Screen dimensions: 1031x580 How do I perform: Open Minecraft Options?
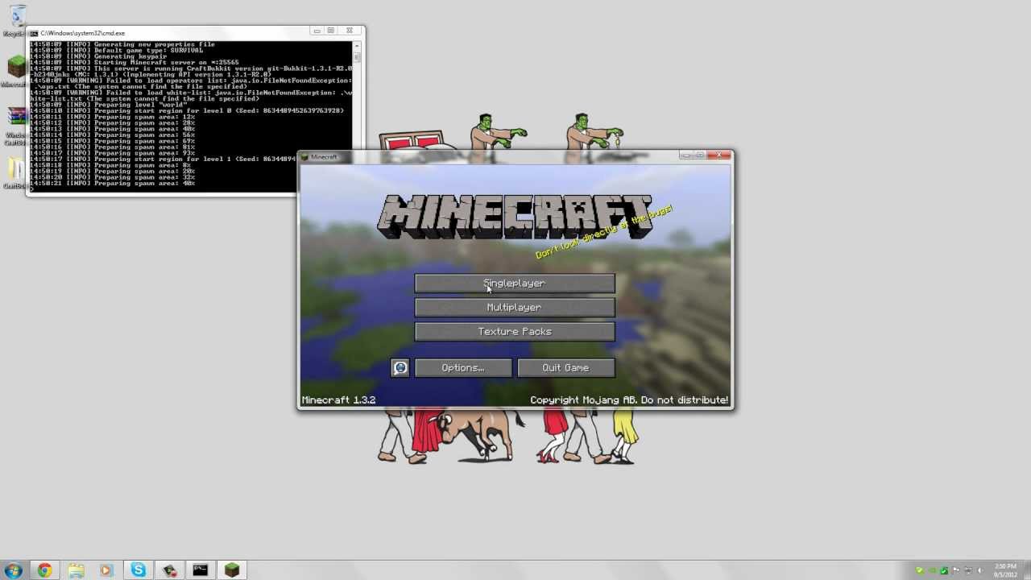(x=463, y=368)
